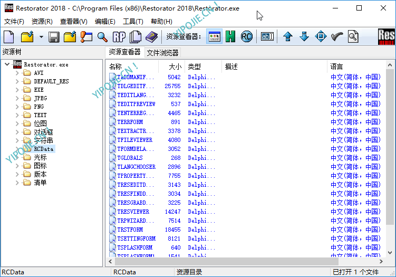Expand the AVI folder in resource tree
This screenshot has height=277, width=396.
[17, 73]
